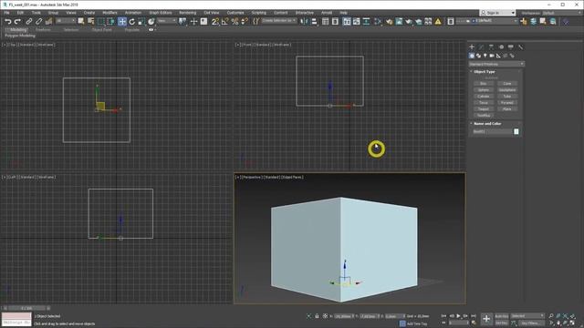Toggle the Layer Explorer icon
584x328 pixels.
coord(335,22)
